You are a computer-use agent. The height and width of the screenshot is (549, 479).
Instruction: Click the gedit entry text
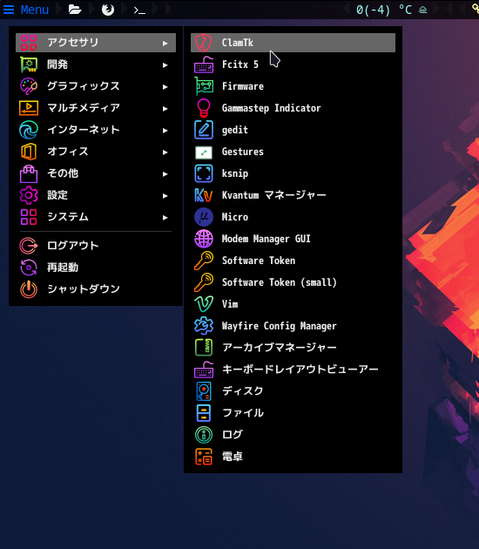(x=235, y=130)
